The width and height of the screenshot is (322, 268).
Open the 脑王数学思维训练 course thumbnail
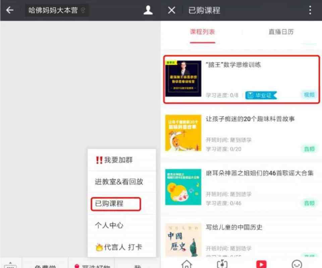point(183,78)
